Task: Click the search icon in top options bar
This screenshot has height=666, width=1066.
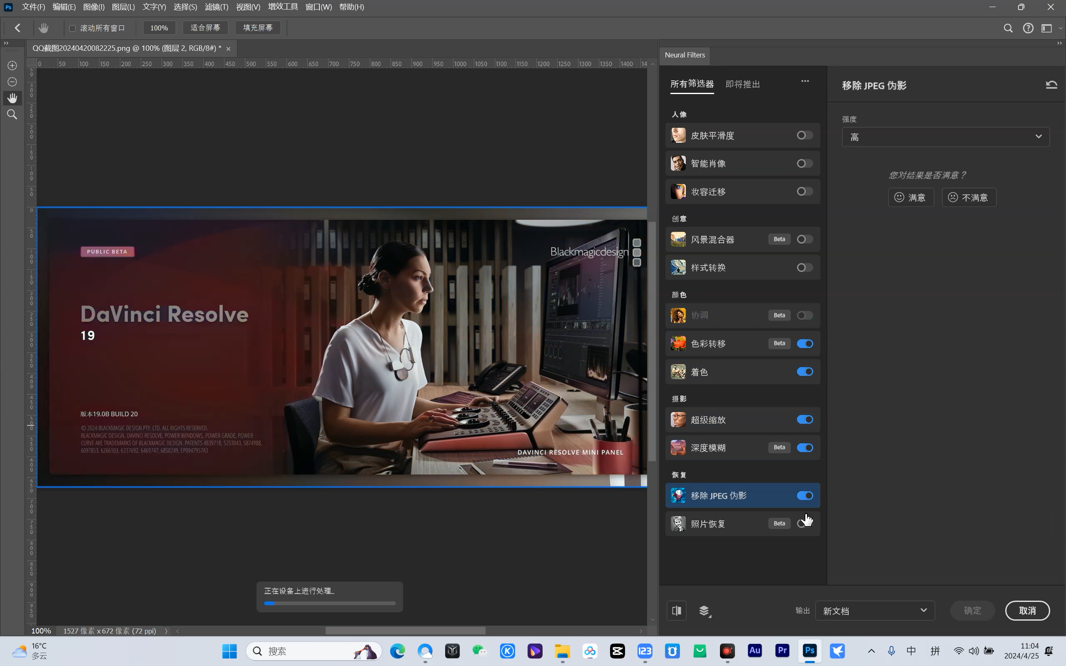Action: (1008, 28)
